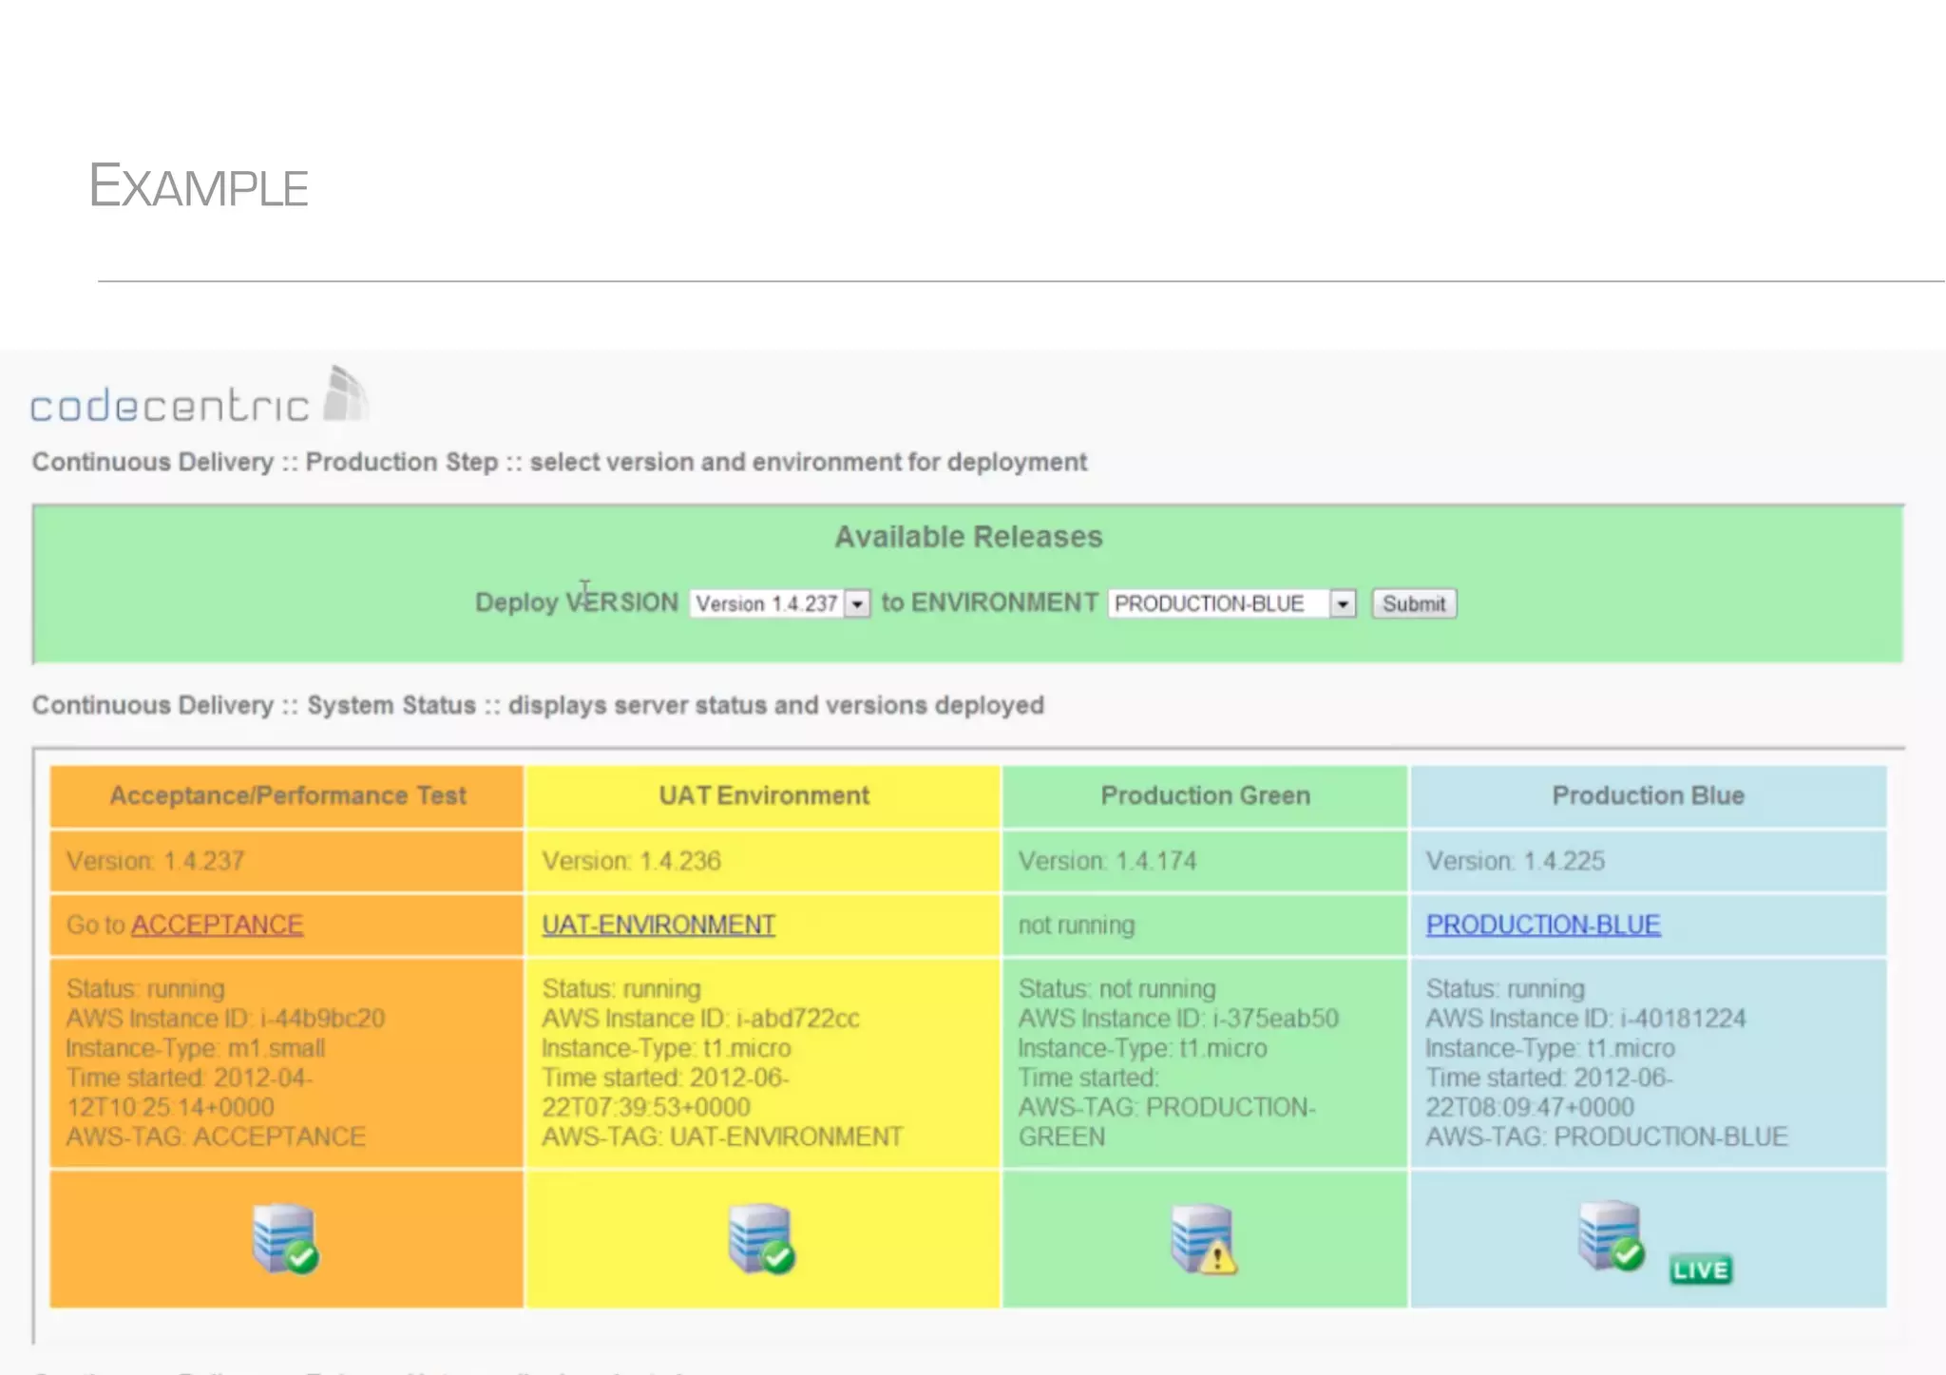The height and width of the screenshot is (1375, 1946).
Task: Click AWS Instance ID i-abd722cc
Action: (x=700, y=1019)
